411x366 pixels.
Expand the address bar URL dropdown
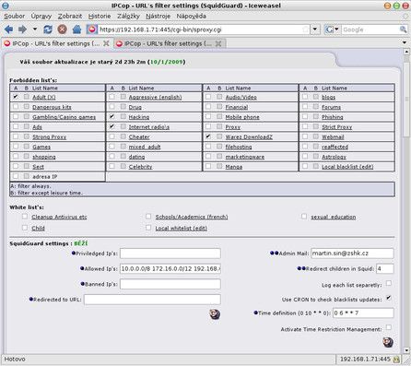tap(315, 30)
